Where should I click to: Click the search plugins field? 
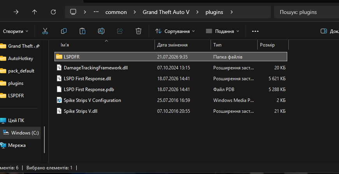pos(306,12)
